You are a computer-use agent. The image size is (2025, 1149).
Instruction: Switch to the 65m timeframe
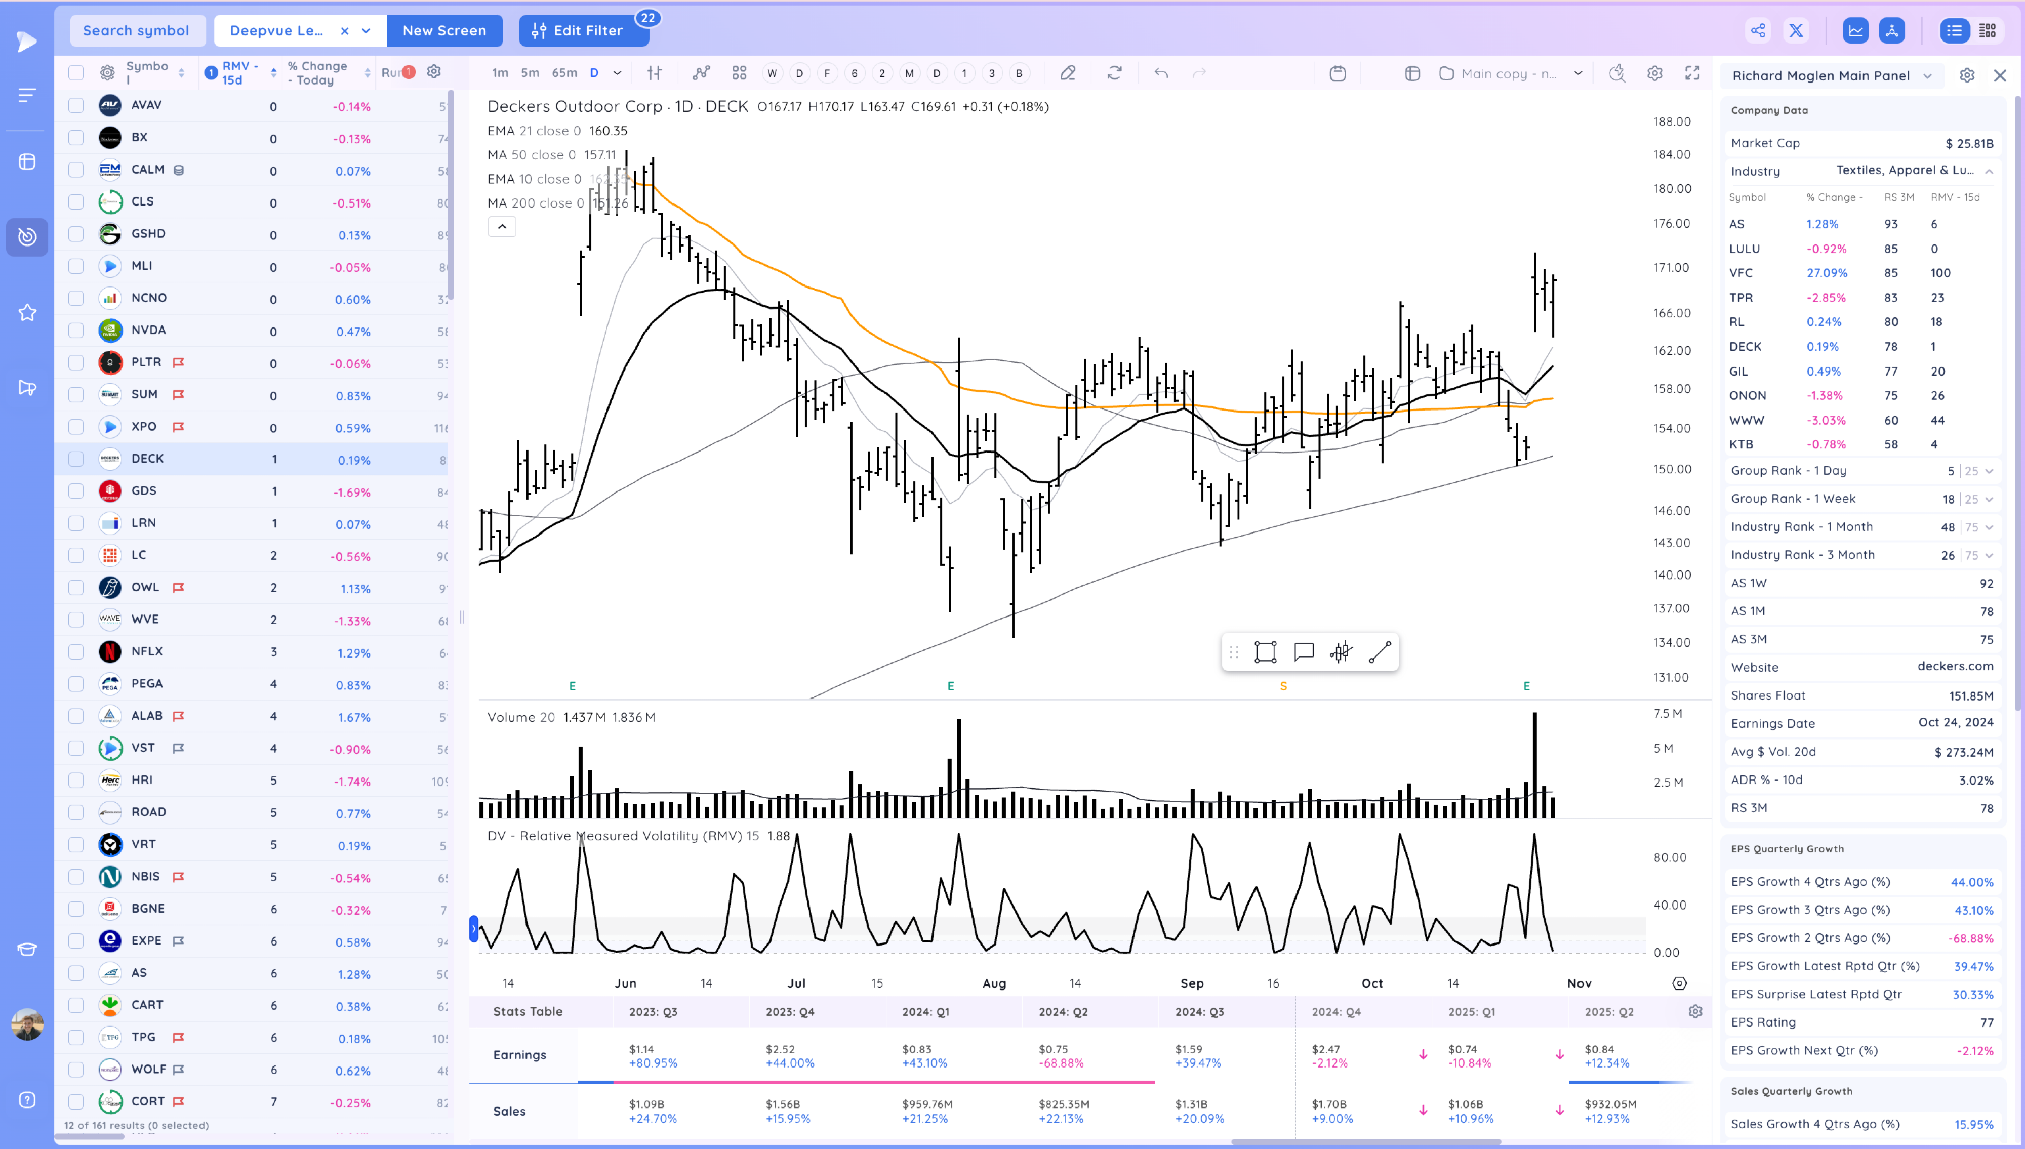click(x=563, y=73)
